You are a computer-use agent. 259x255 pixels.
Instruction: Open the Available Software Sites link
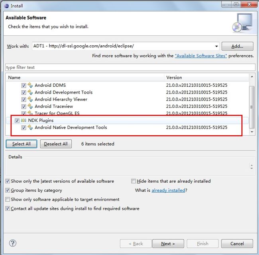201,56
